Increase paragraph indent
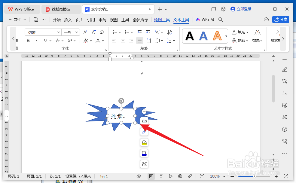296x183 pixels. click(x=148, y=32)
